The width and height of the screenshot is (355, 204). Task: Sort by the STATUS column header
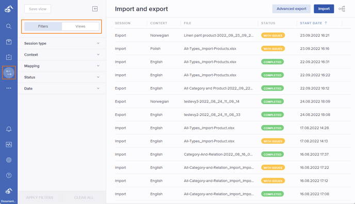pos(268,23)
